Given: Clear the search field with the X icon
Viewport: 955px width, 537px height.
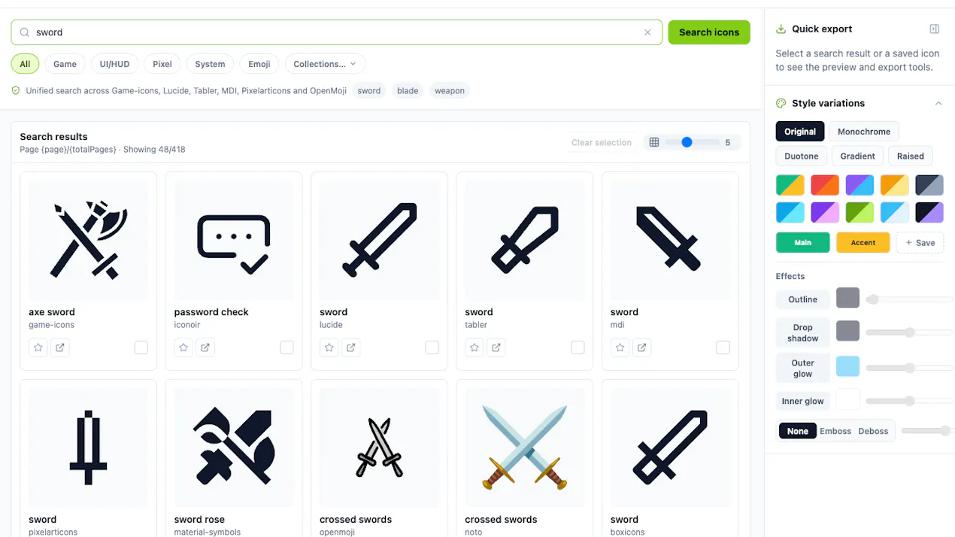Looking at the screenshot, I should 647,32.
